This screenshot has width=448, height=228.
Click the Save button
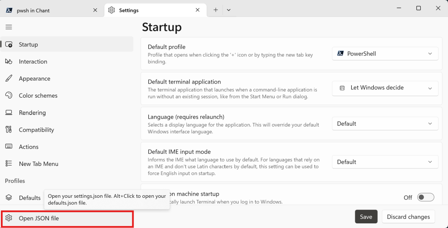click(366, 217)
